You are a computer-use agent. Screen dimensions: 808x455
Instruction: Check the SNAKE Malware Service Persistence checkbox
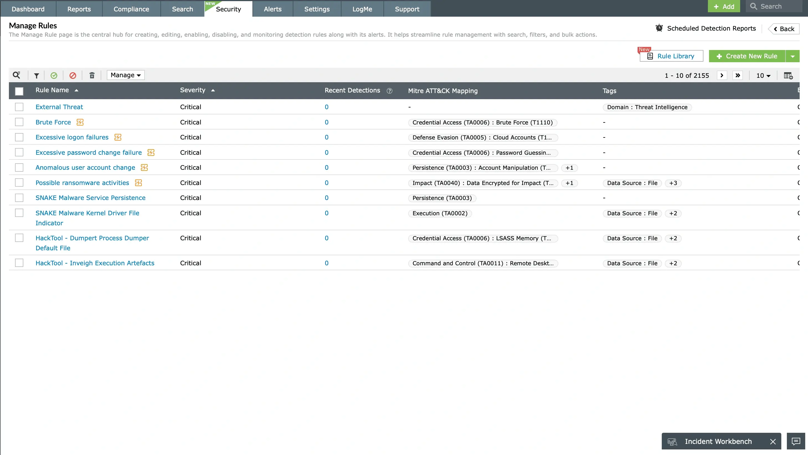pyautogui.click(x=19, y=198)
